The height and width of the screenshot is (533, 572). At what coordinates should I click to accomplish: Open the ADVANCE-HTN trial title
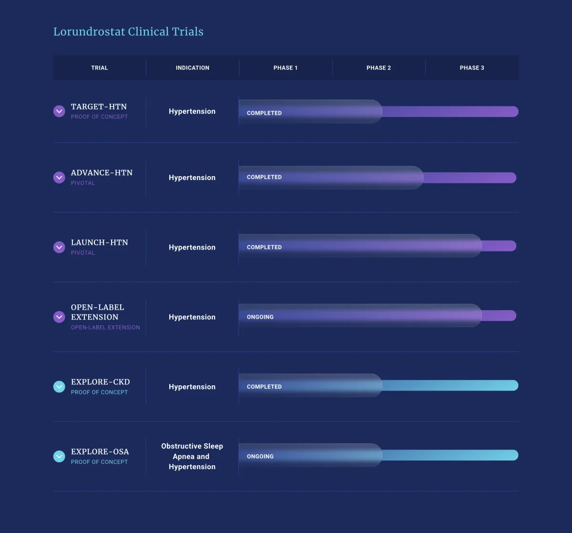click(102, 173)
